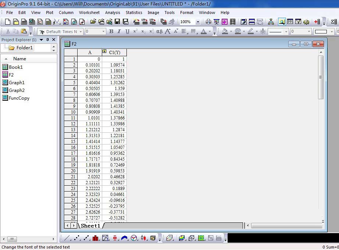Plot a line plus symbol graph

(x=86, y=238)
